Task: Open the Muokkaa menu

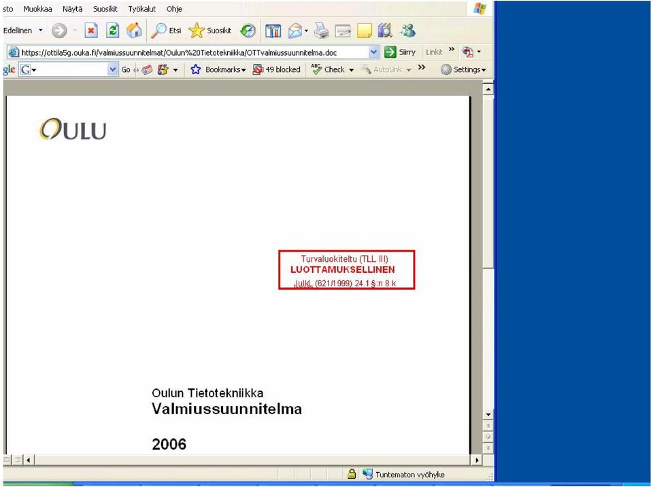Action: (37, 9)
